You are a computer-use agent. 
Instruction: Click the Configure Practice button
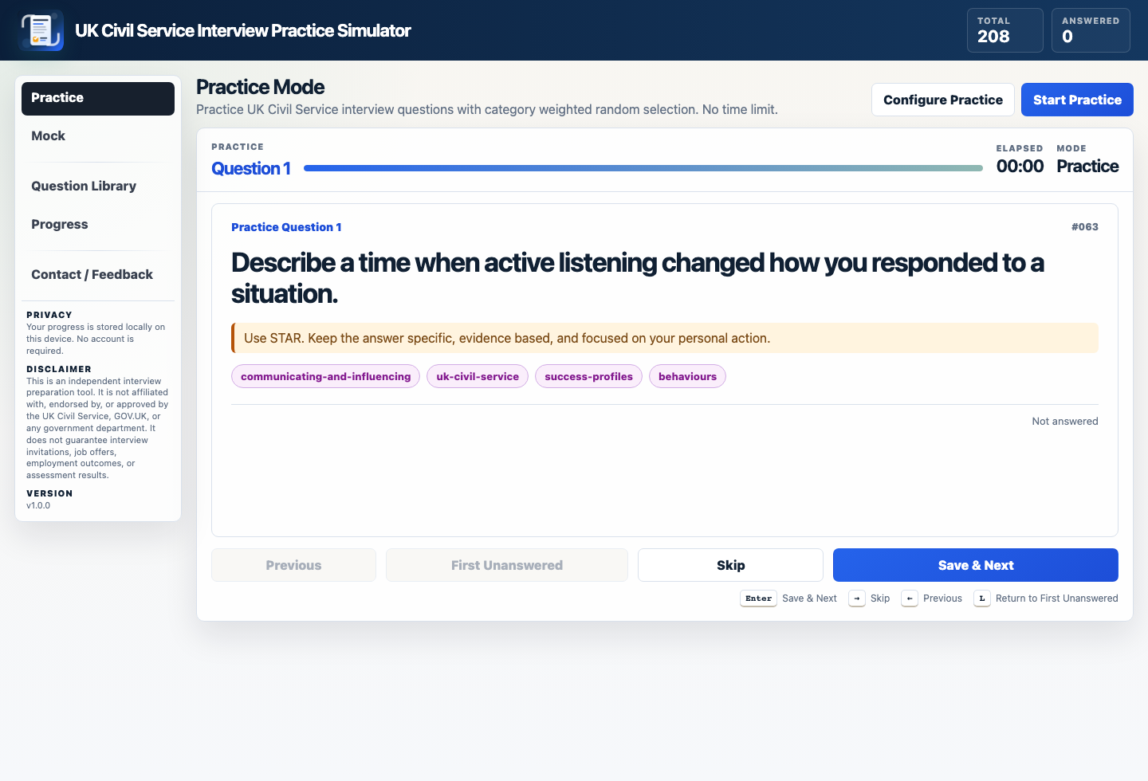point(943,100)
